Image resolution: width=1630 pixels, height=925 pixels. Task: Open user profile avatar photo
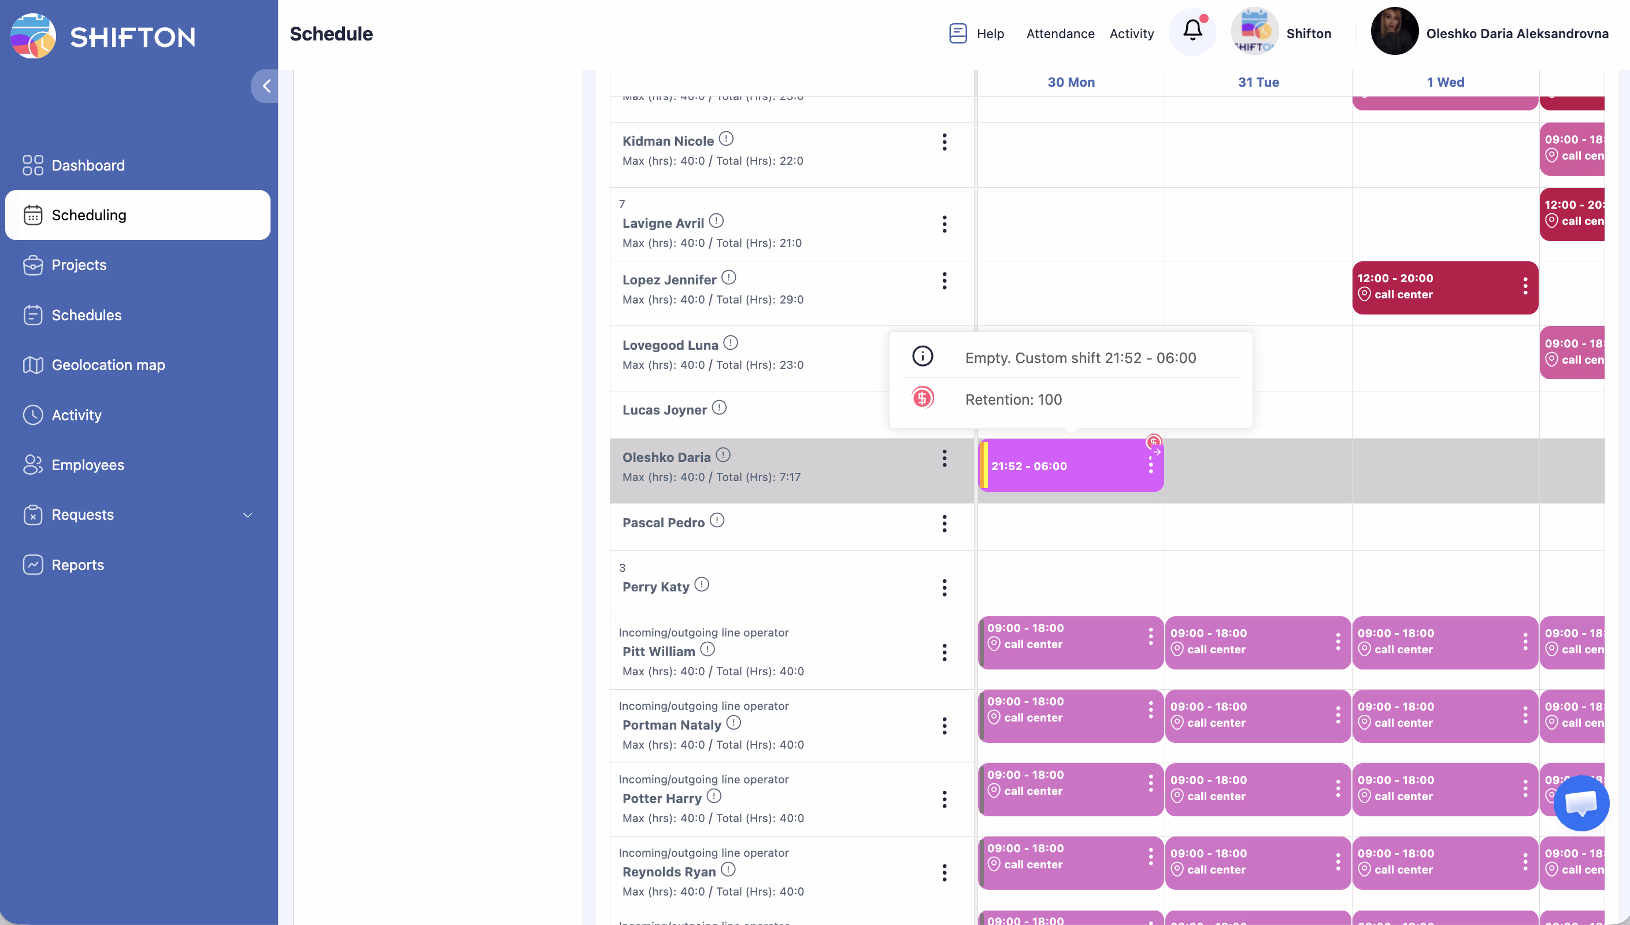(1394, 32)
